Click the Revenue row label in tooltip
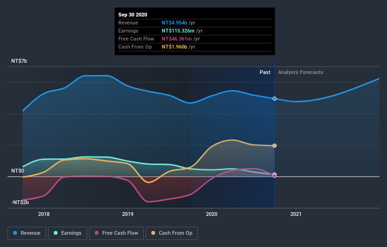Screen dimensions: 387x247 point(128,23)
